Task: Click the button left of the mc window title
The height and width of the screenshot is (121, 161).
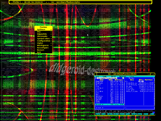Action: click(95, 74)
